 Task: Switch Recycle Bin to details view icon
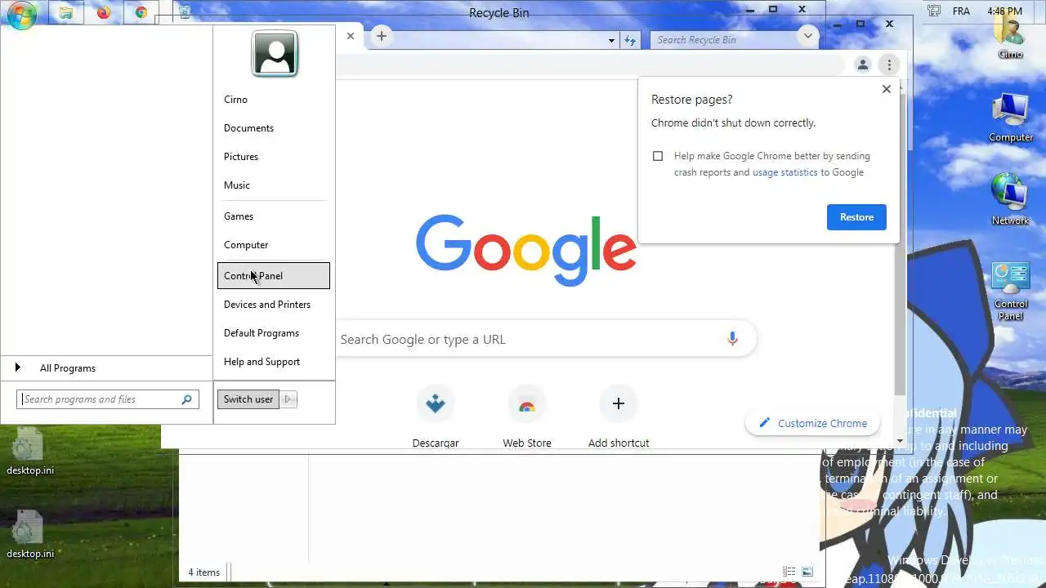click(x=789, y=572)
